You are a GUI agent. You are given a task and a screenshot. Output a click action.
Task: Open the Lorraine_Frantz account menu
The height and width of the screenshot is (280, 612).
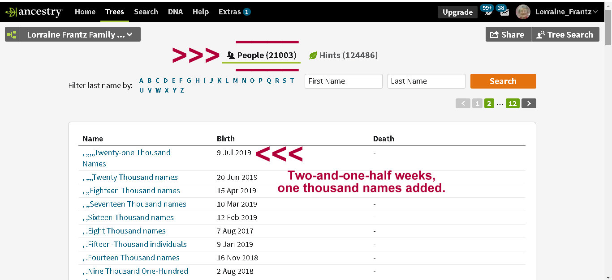pos(566,12)
